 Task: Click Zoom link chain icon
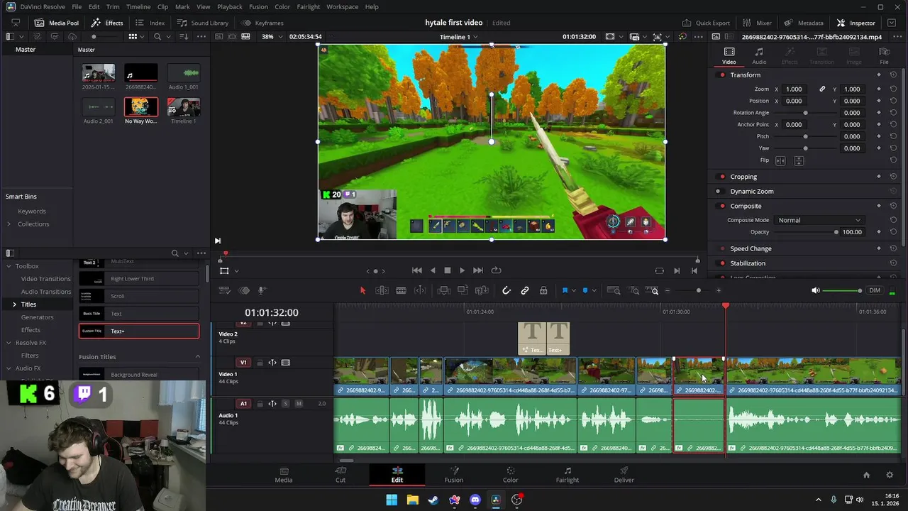pyautogui.click(x=822, y=89)
